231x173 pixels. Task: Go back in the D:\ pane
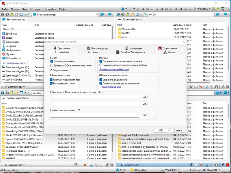pyautogui.click(x=118, y=14)
